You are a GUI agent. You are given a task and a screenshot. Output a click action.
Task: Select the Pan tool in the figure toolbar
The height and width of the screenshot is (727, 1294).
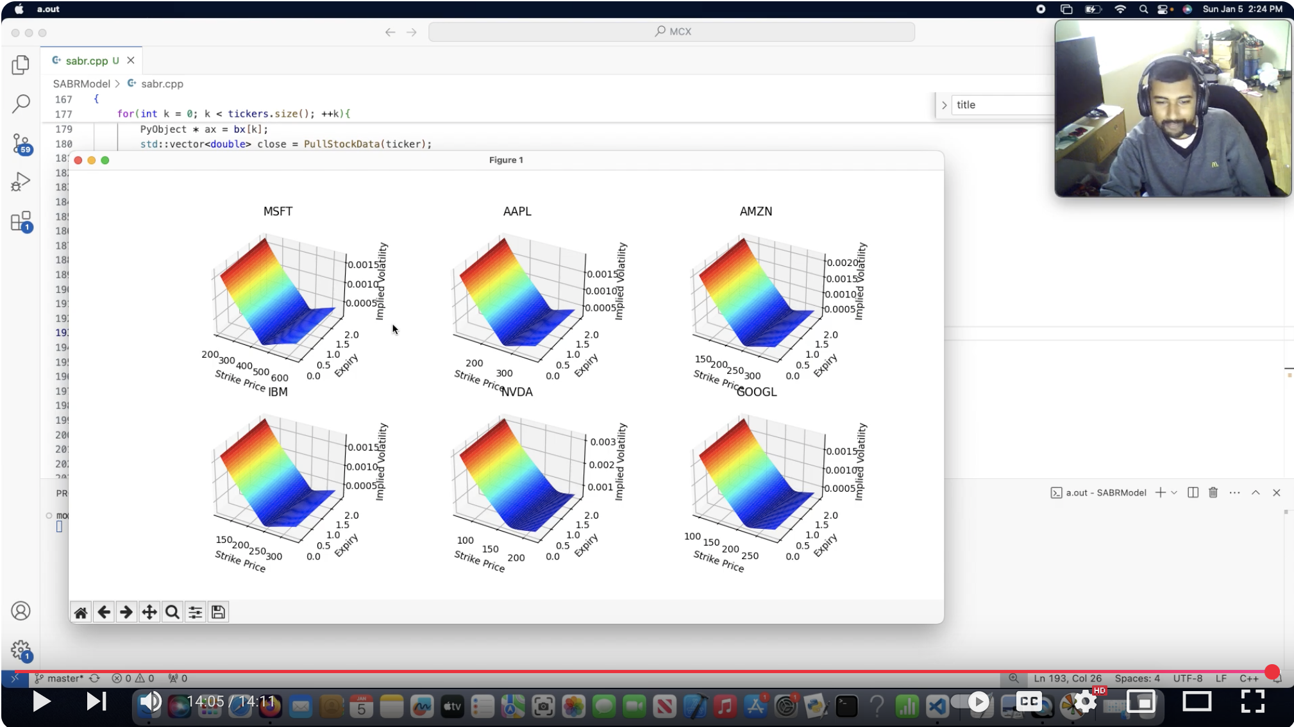(x=149, y=612)
